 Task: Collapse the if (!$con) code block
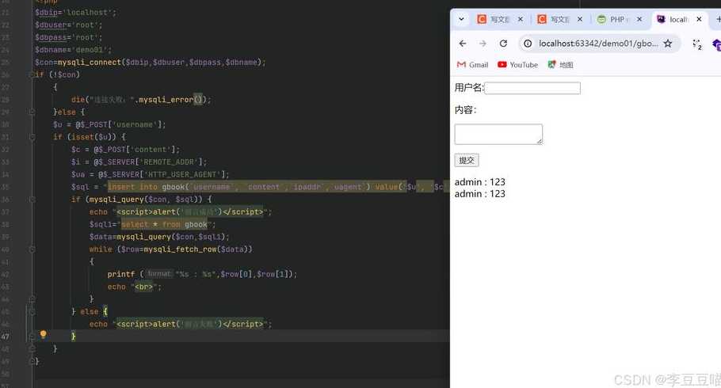32,74
